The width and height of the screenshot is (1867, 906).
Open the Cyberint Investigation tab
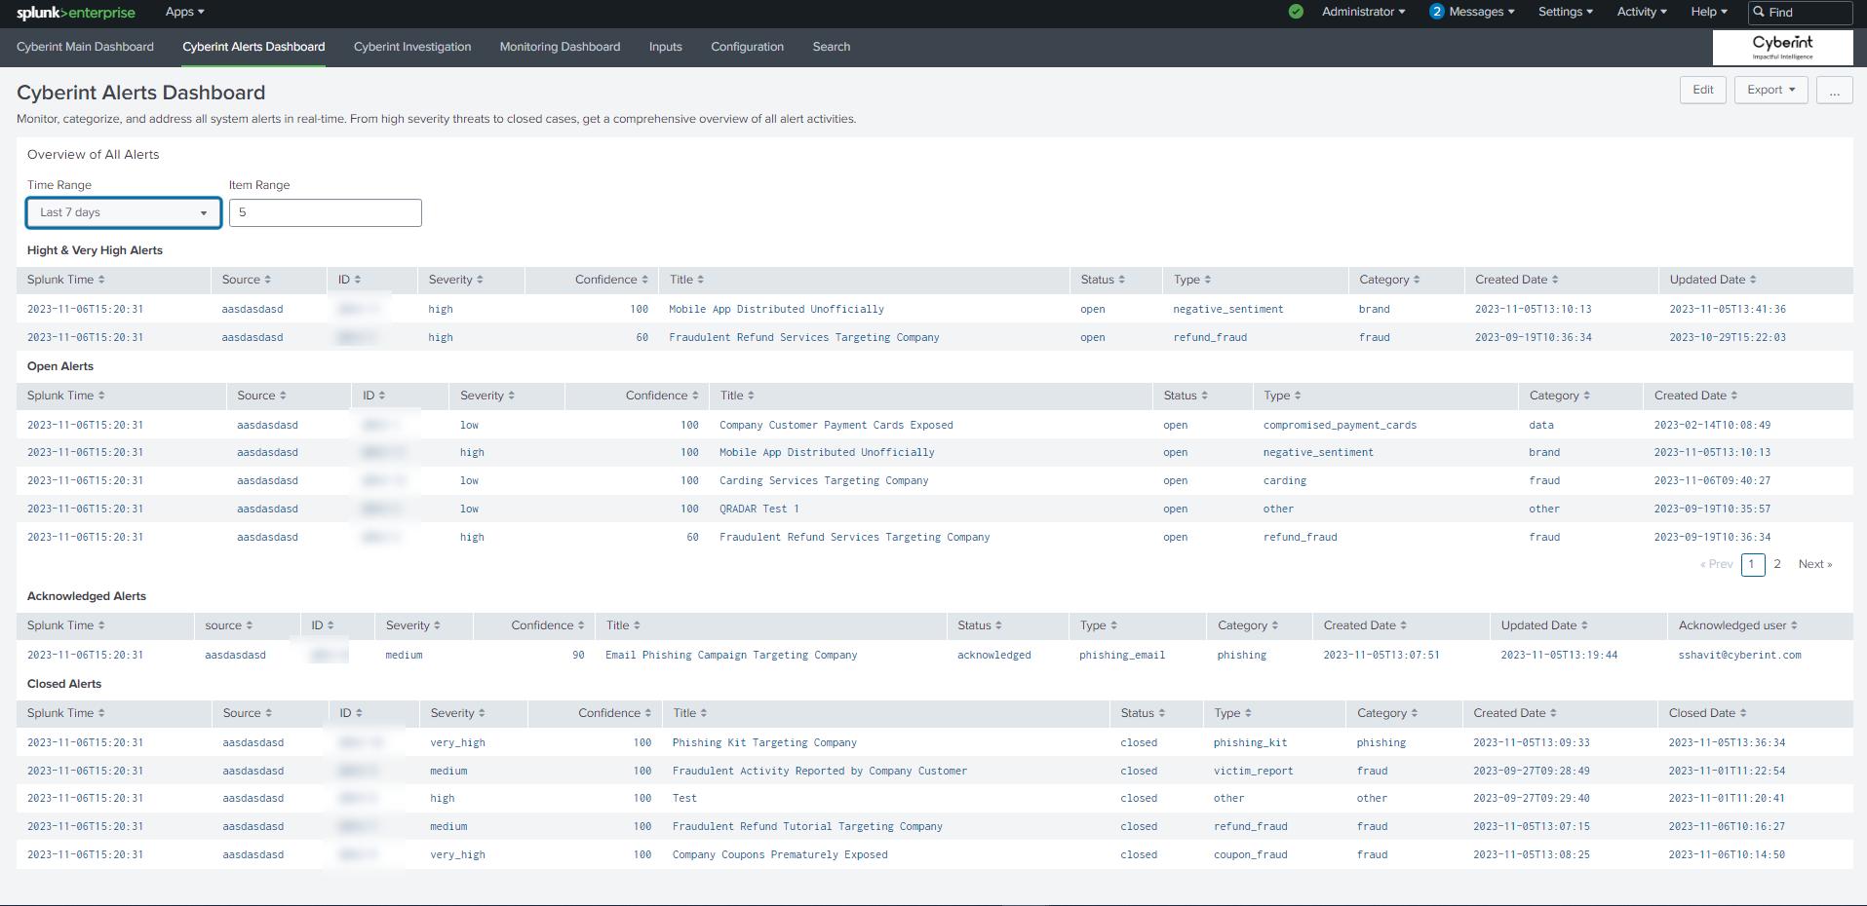tap(412, 47)
